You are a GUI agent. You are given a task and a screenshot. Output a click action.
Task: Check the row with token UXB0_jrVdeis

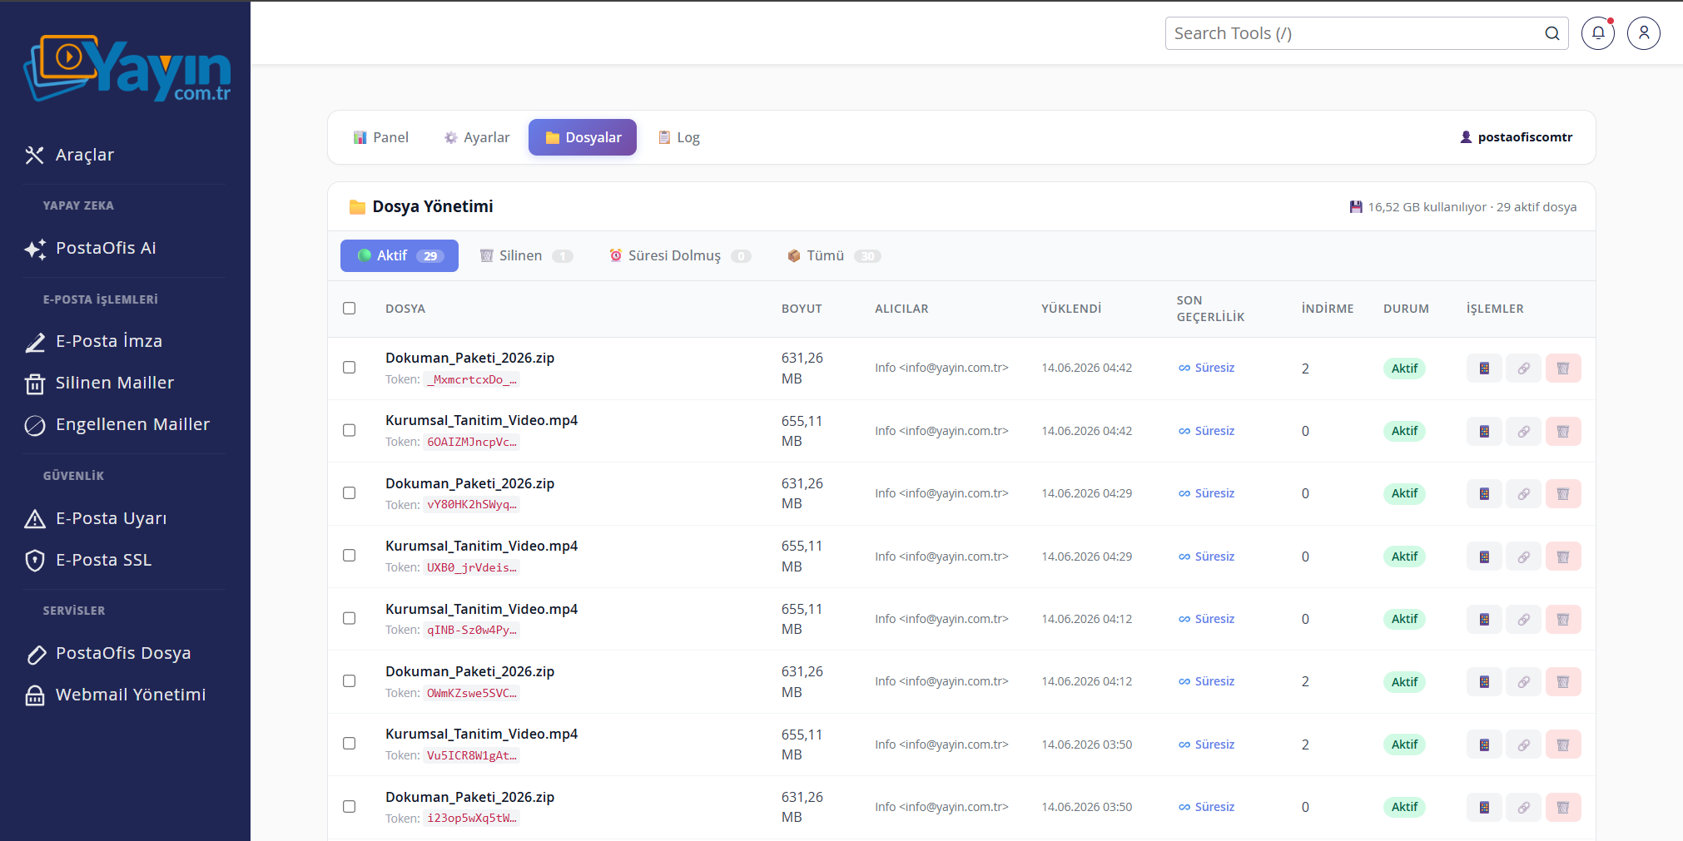[x=350, y=556]
